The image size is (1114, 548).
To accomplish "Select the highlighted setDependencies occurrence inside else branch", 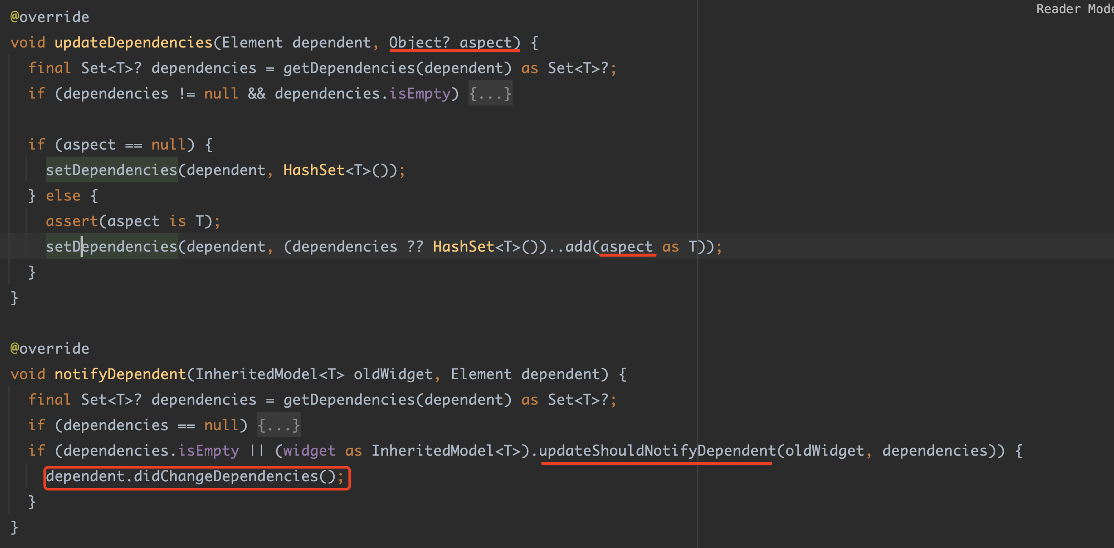I will coord(111,246).
